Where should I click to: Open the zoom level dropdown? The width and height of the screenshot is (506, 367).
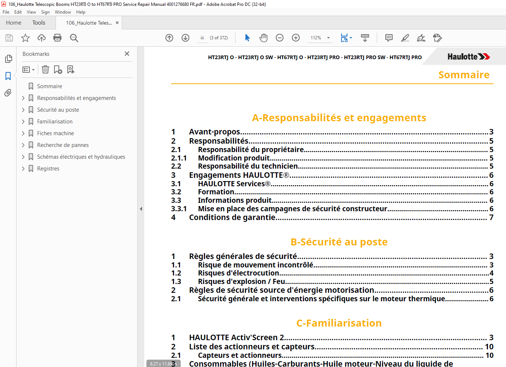[328, 38]
